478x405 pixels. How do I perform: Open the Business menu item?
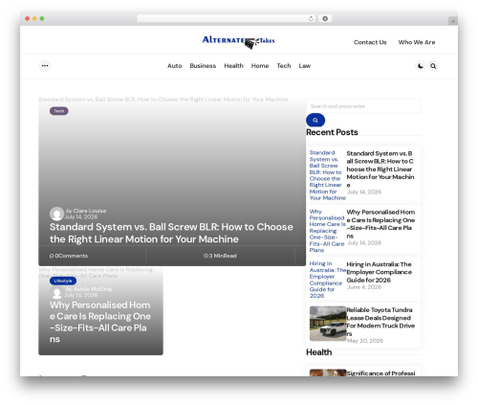203,66
